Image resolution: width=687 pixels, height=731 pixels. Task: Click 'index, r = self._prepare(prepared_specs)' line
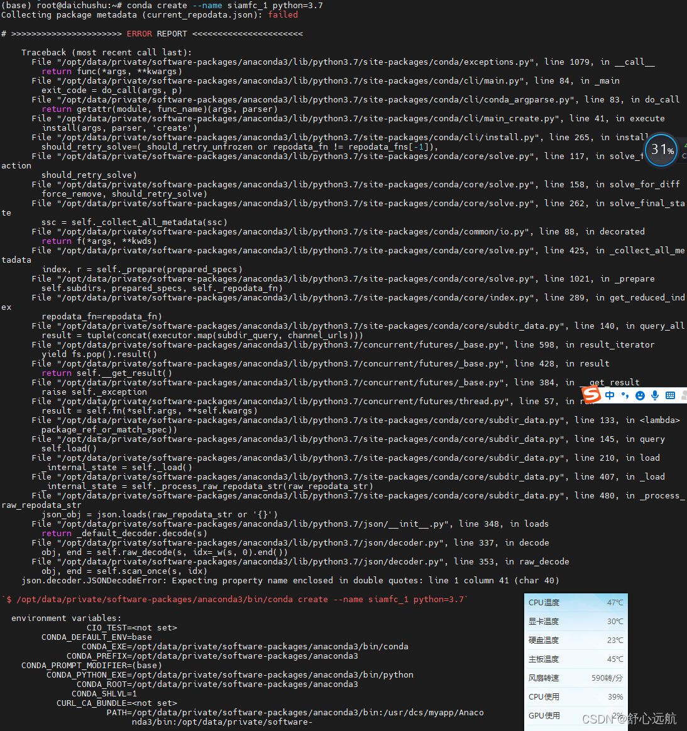tap(142, 270)
